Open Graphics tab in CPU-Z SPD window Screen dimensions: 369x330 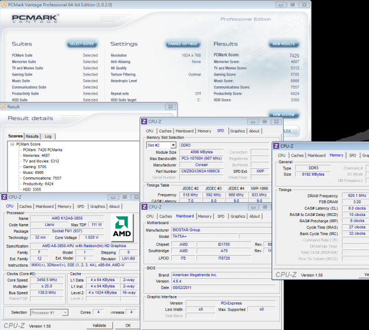tap(238, 131)
